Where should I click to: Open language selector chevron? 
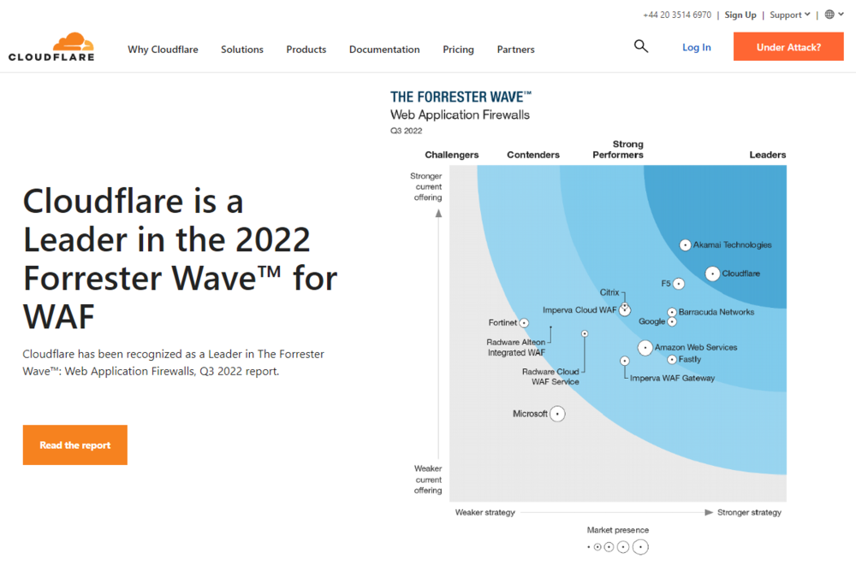click(841, 15)
